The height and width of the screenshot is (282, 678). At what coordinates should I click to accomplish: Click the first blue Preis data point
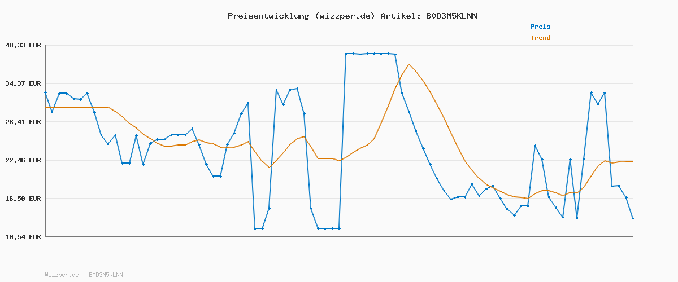pyautogui.click(x=45, y=92)
